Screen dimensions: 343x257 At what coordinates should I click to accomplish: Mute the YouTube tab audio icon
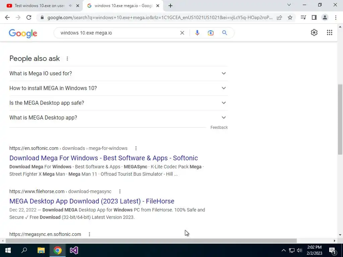pos(70,6)
